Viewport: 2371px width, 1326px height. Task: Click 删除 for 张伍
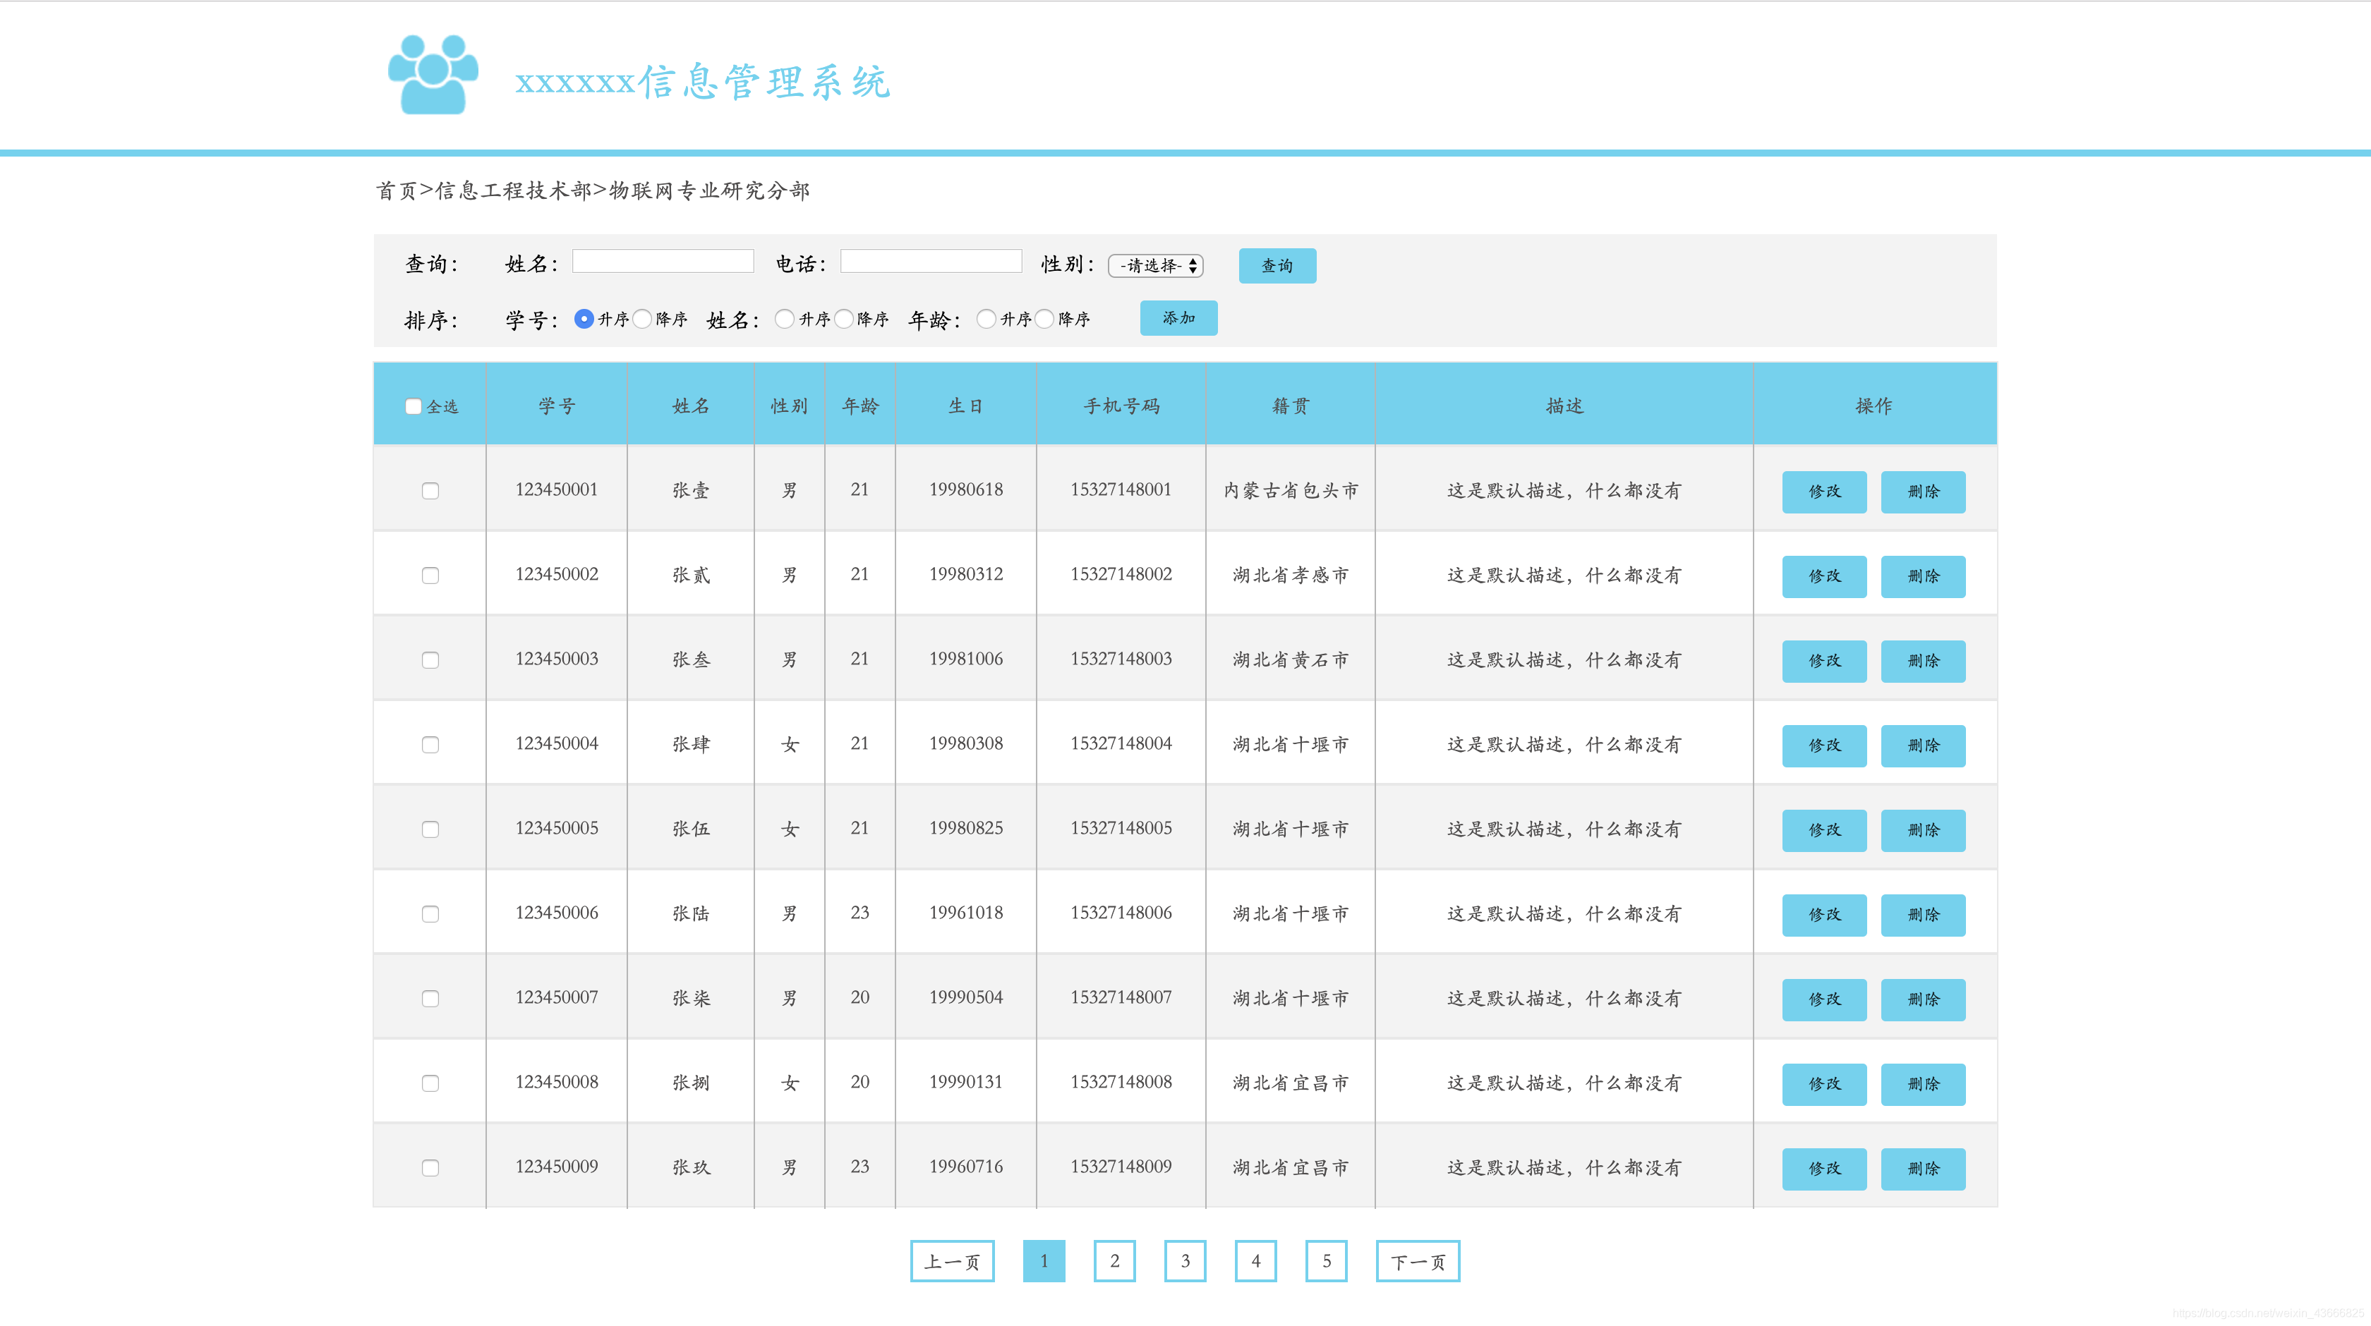(x=1923, y=830)
